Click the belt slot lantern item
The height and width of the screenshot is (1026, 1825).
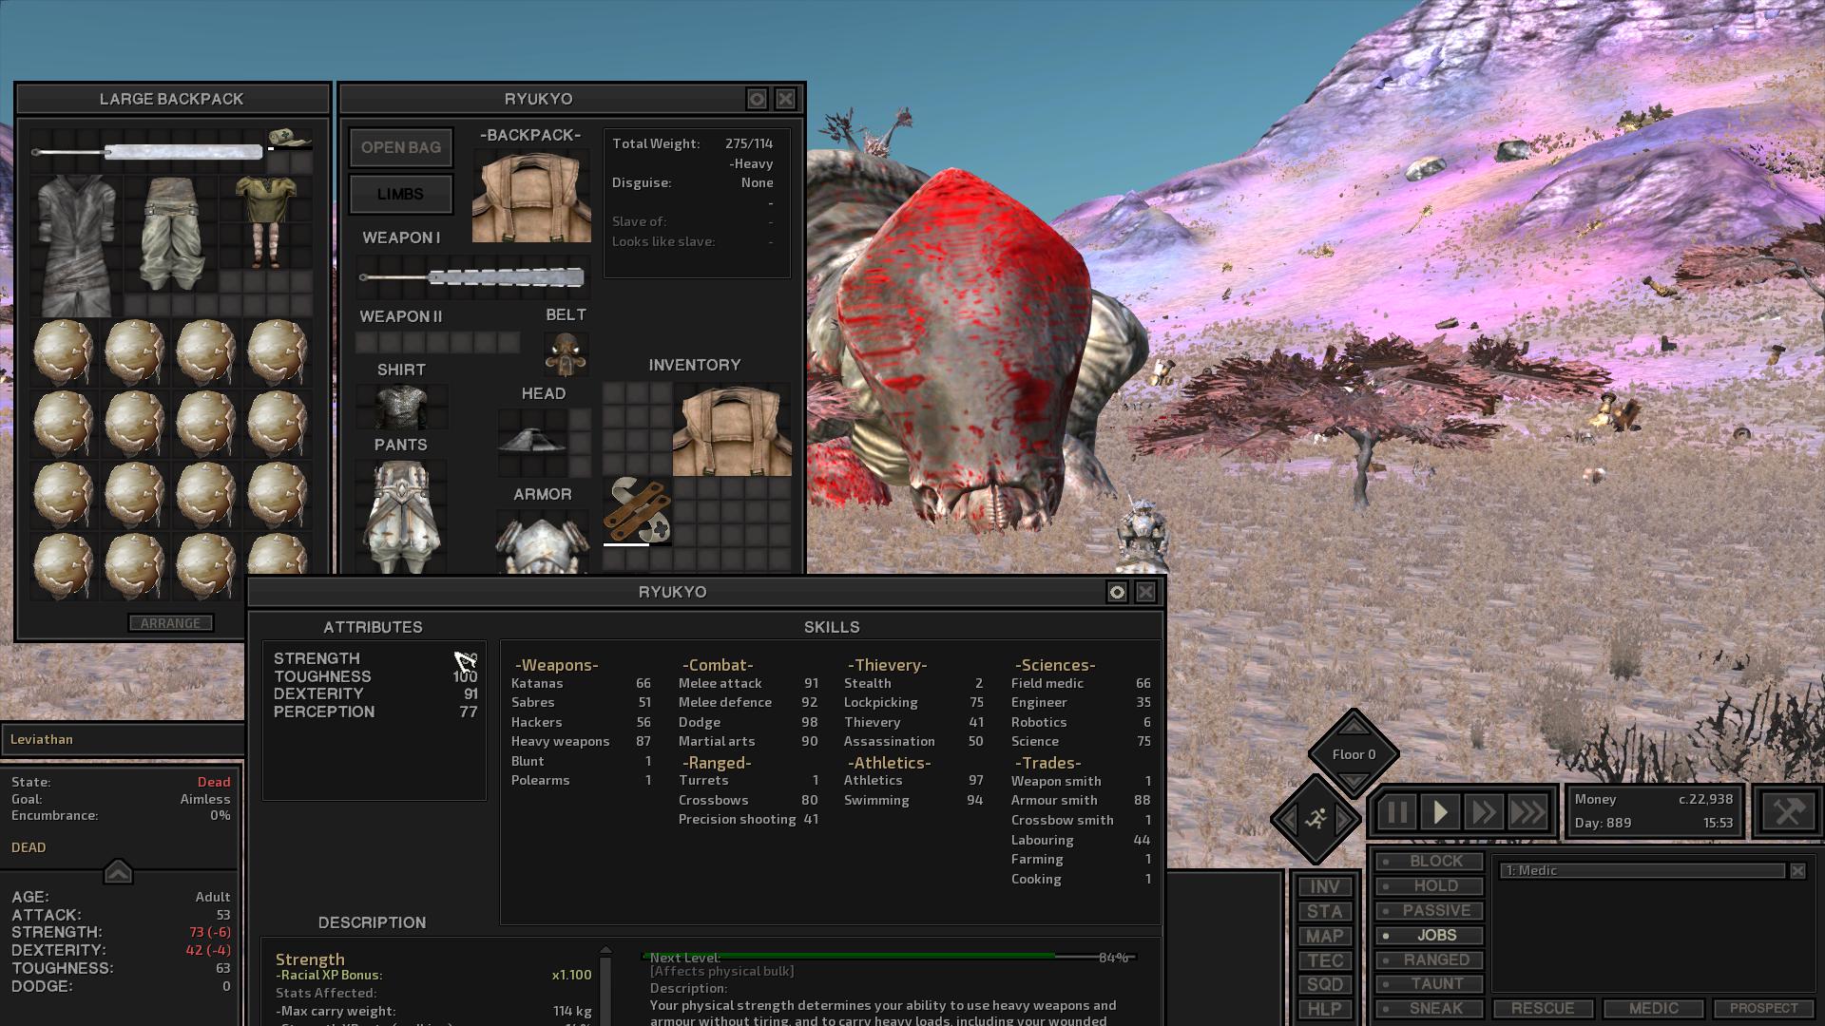pos(567,353)
